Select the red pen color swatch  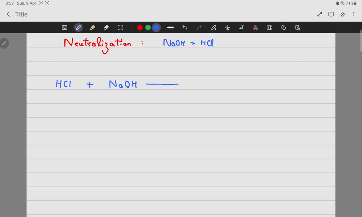140,27
